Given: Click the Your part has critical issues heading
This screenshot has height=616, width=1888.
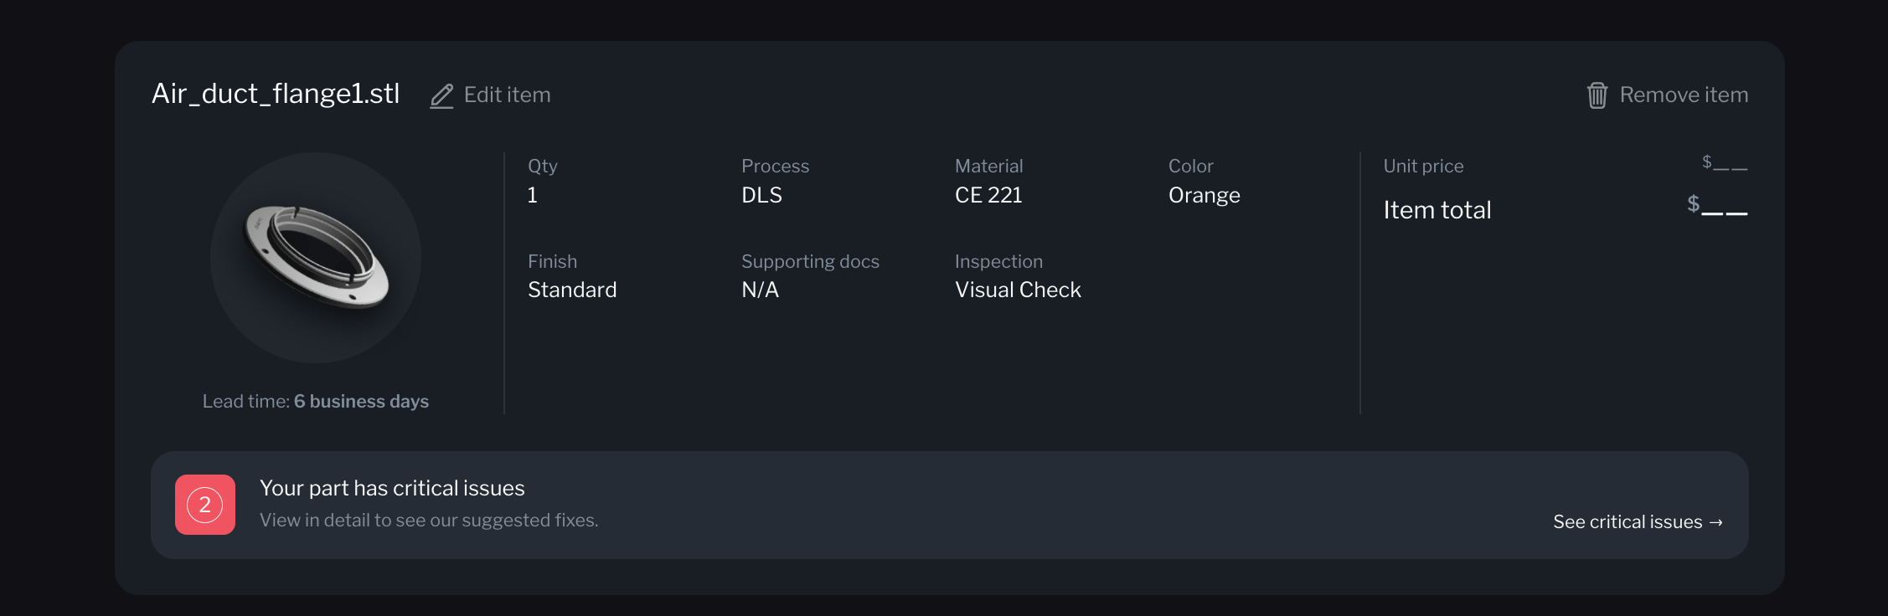Looking at the screenshot, I should [x=392, y=488].
